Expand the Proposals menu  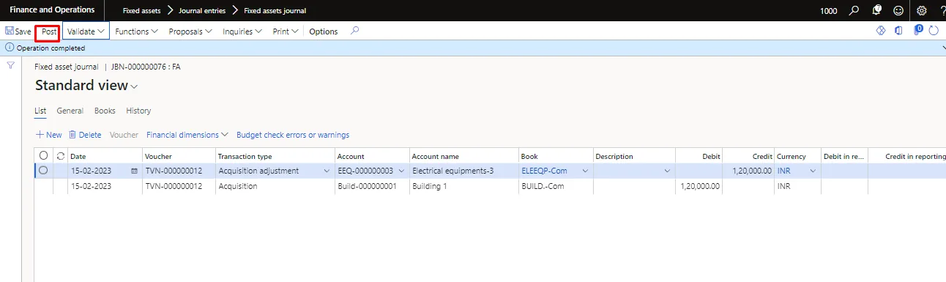click(x=190, y=31)
